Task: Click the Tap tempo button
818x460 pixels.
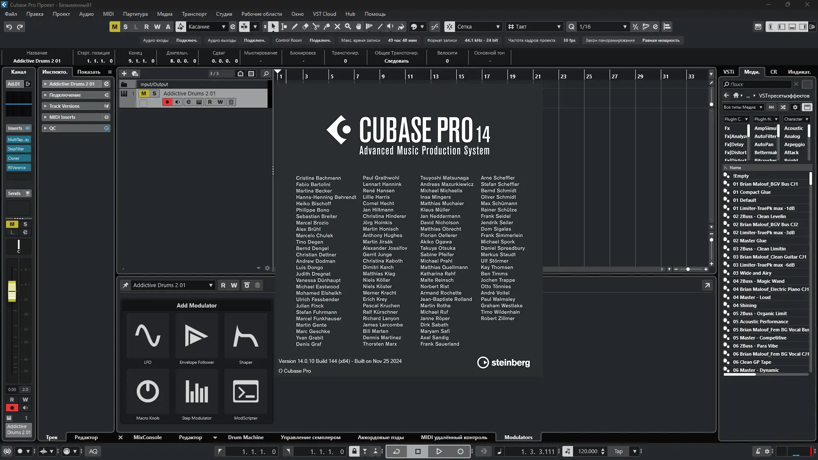Action: [618, 451]
